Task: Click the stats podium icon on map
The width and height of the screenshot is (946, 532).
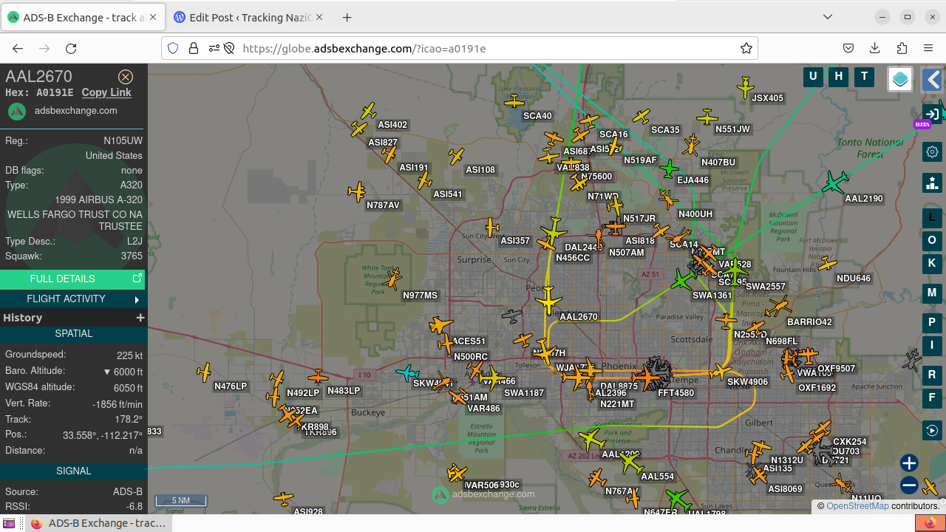Action: (933, 183)
